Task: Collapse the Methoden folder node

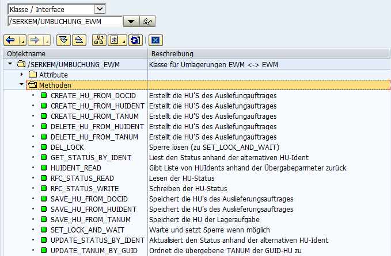Action: (22, 85)
